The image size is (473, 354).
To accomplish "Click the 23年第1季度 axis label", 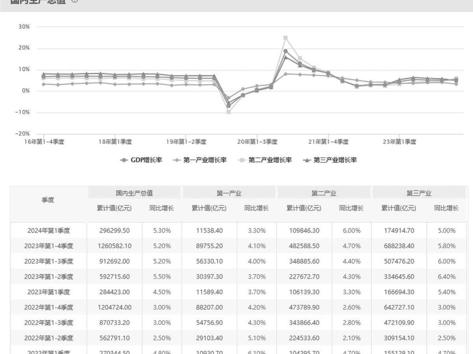I will coord(400,142).
